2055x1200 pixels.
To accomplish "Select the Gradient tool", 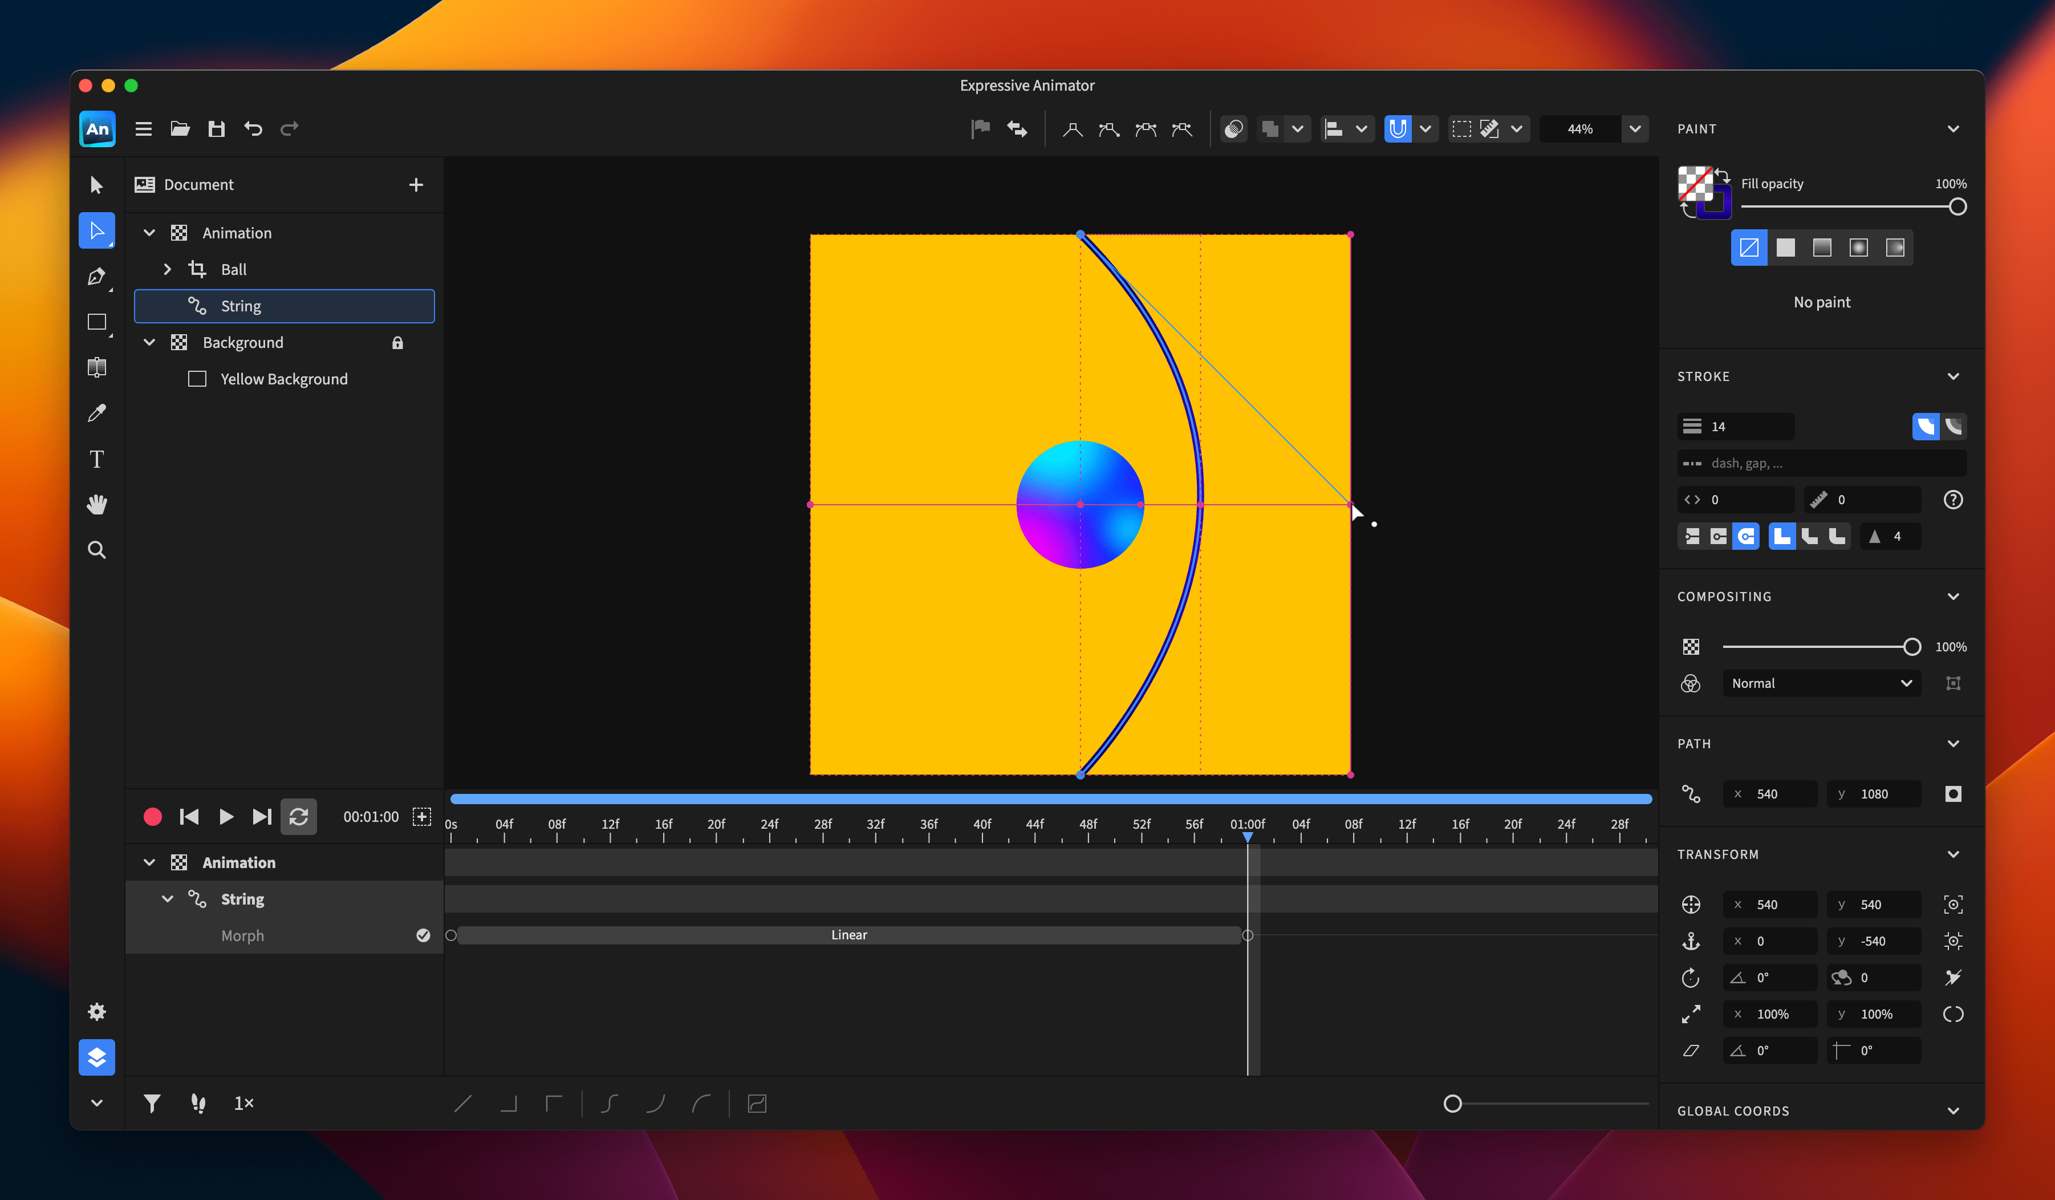I will click(x=96, y=367).
